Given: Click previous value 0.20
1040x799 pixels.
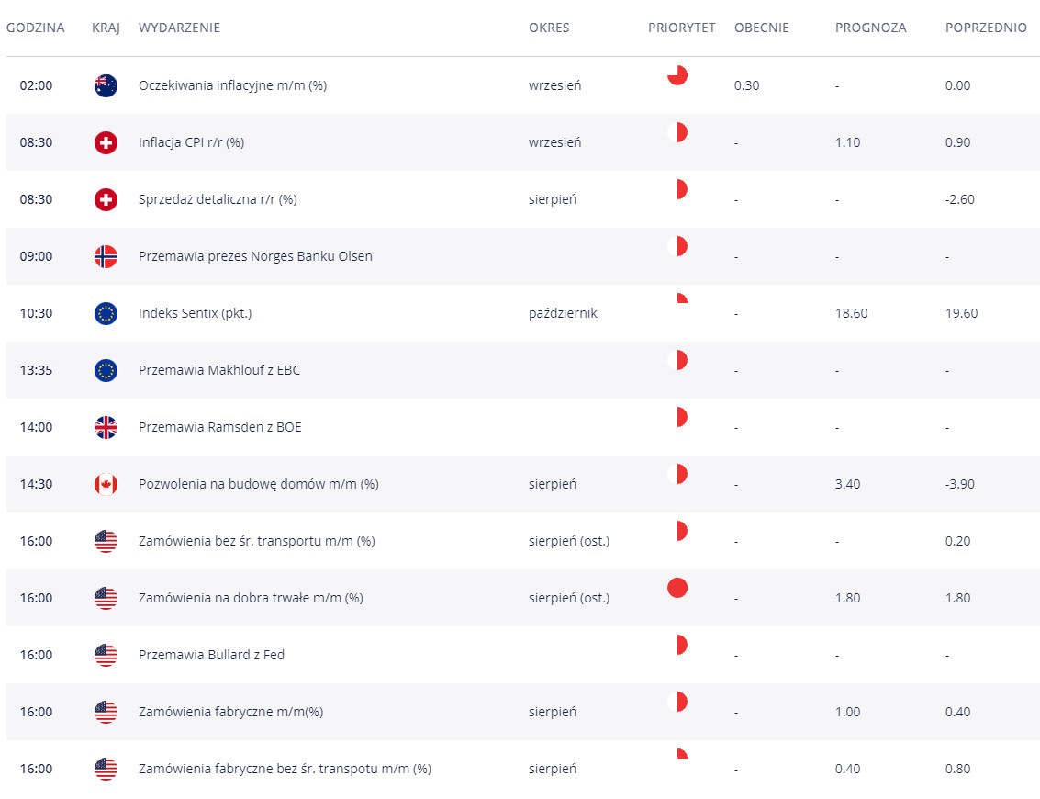Looking at the screenshot, I should click(957, 542).
